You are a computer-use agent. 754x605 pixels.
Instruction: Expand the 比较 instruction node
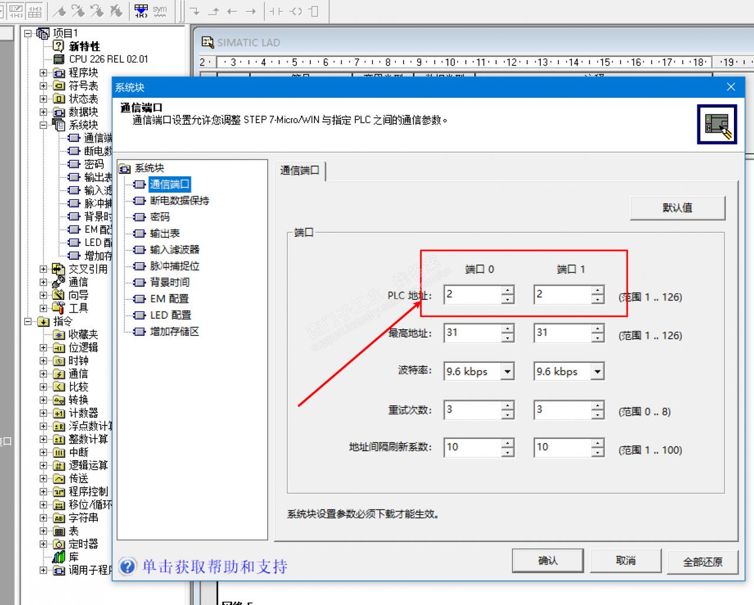click(43, 387)
